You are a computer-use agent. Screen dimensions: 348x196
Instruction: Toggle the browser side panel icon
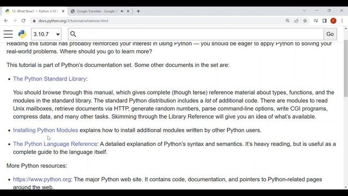pos(325,21)
